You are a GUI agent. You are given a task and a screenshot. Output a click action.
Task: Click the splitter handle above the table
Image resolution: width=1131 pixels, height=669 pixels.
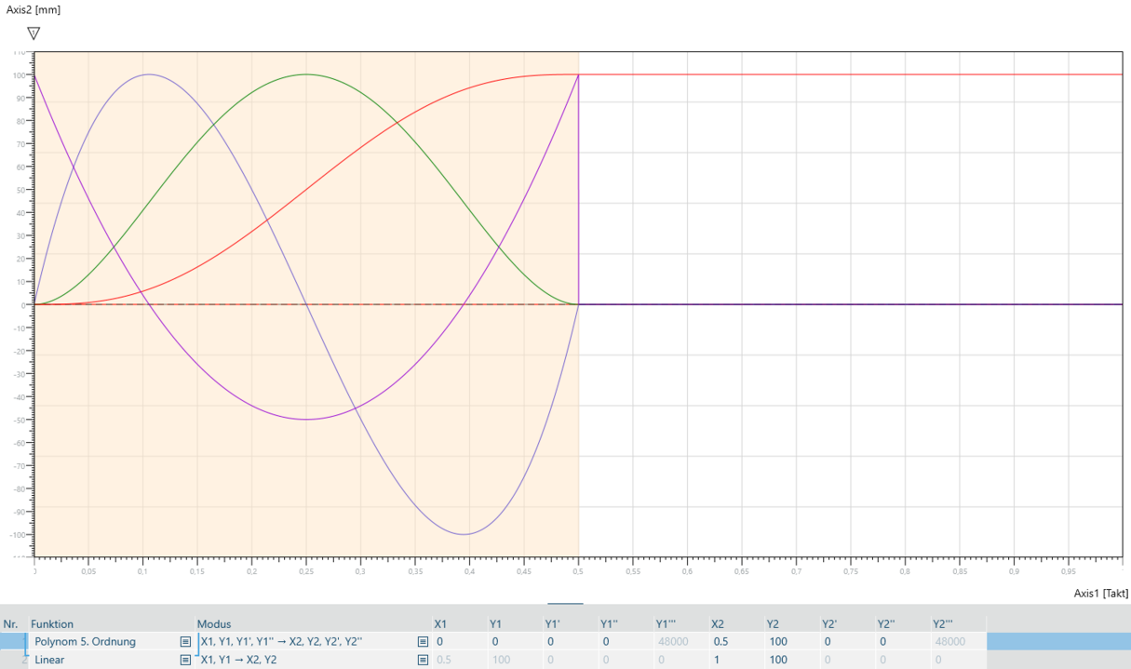pos(565,604)
